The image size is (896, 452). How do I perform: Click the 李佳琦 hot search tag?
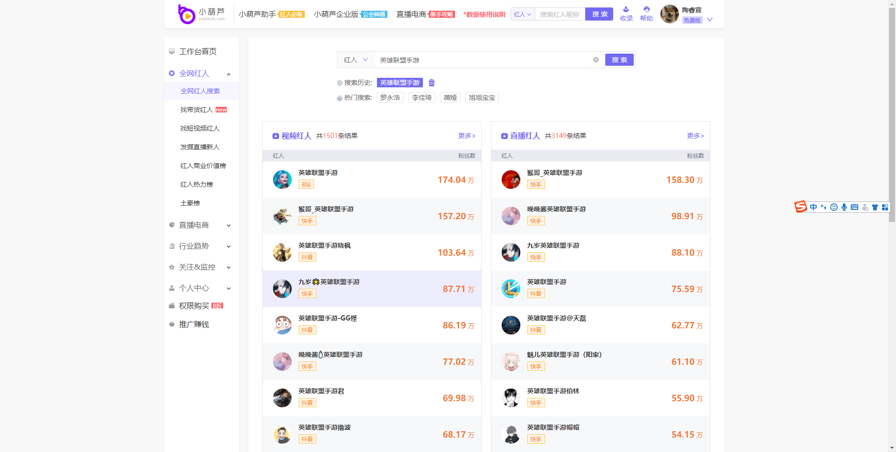click(x=421, y=97)
